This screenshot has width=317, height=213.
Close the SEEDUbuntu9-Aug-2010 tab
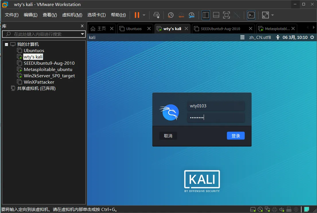pyautogui.click(x=250, y=29)
